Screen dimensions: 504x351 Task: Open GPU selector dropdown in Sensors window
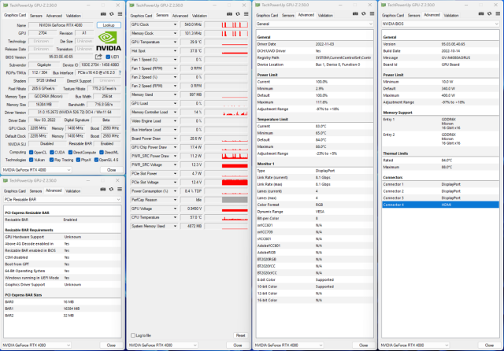pyautogui.click(x=163, y=345)
